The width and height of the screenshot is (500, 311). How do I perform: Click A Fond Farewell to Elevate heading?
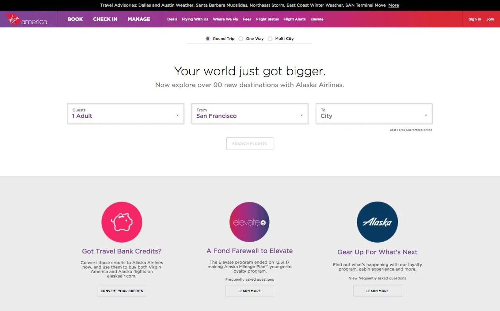[250, 251]
